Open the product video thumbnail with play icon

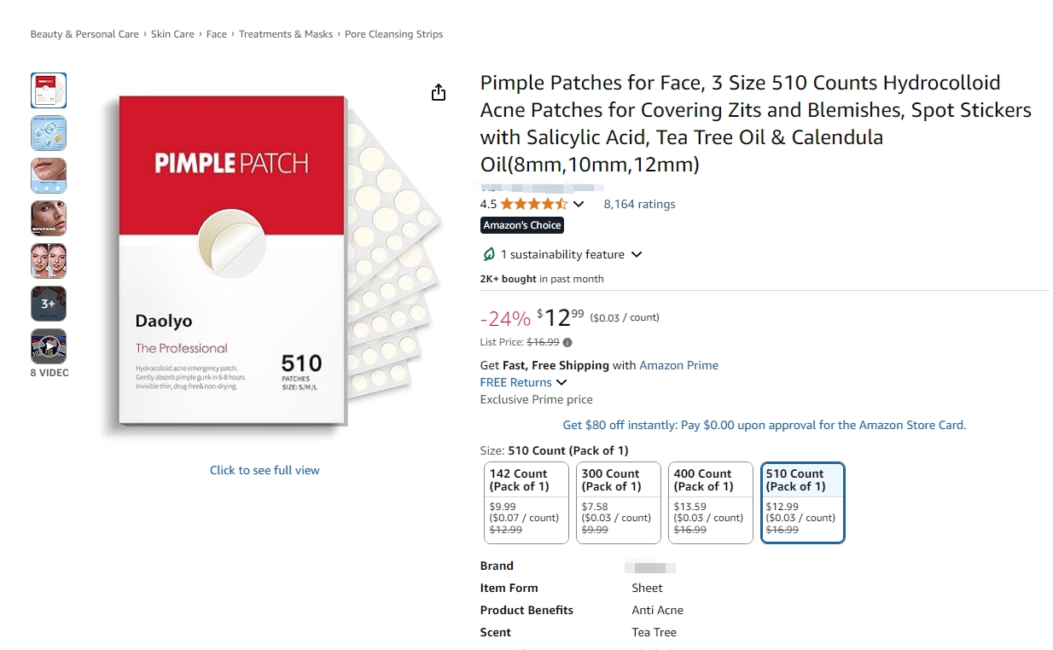(49, 346)
